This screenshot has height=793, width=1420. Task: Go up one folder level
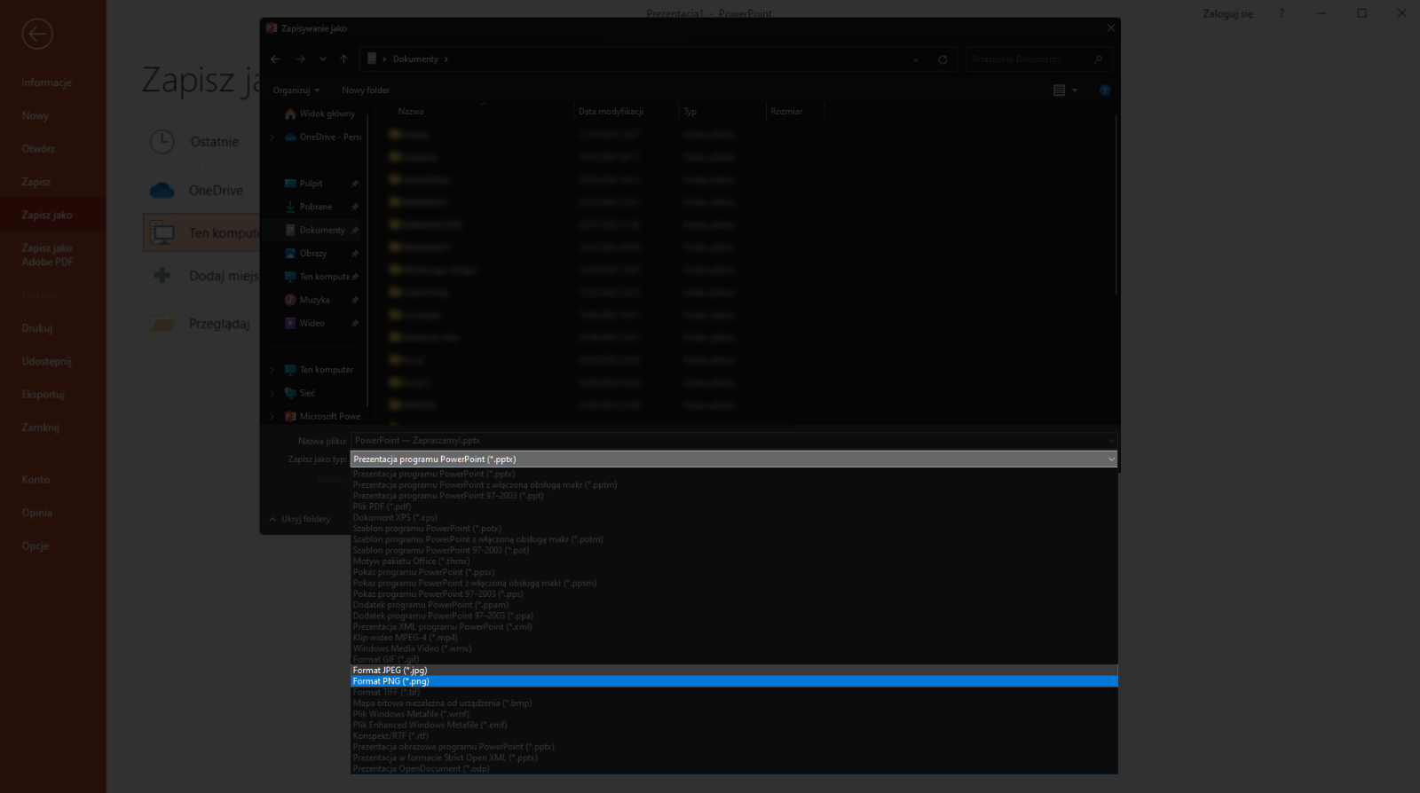click(x=343, y=59)
